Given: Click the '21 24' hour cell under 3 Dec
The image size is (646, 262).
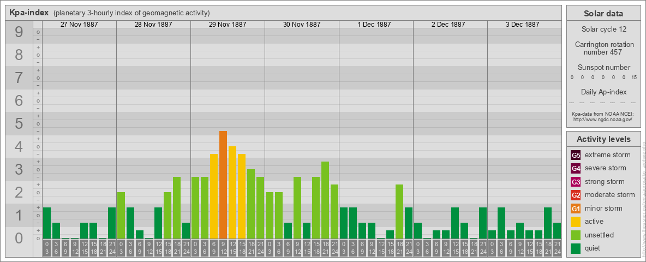Looking at the screenshot, I should (x=557, y=248).
